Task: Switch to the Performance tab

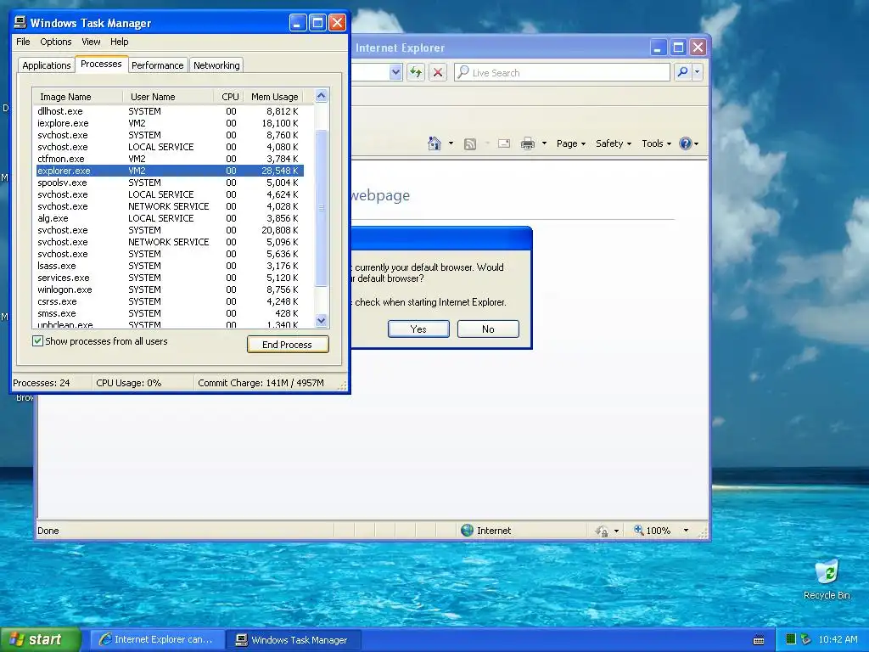Action: pos(157,65)
